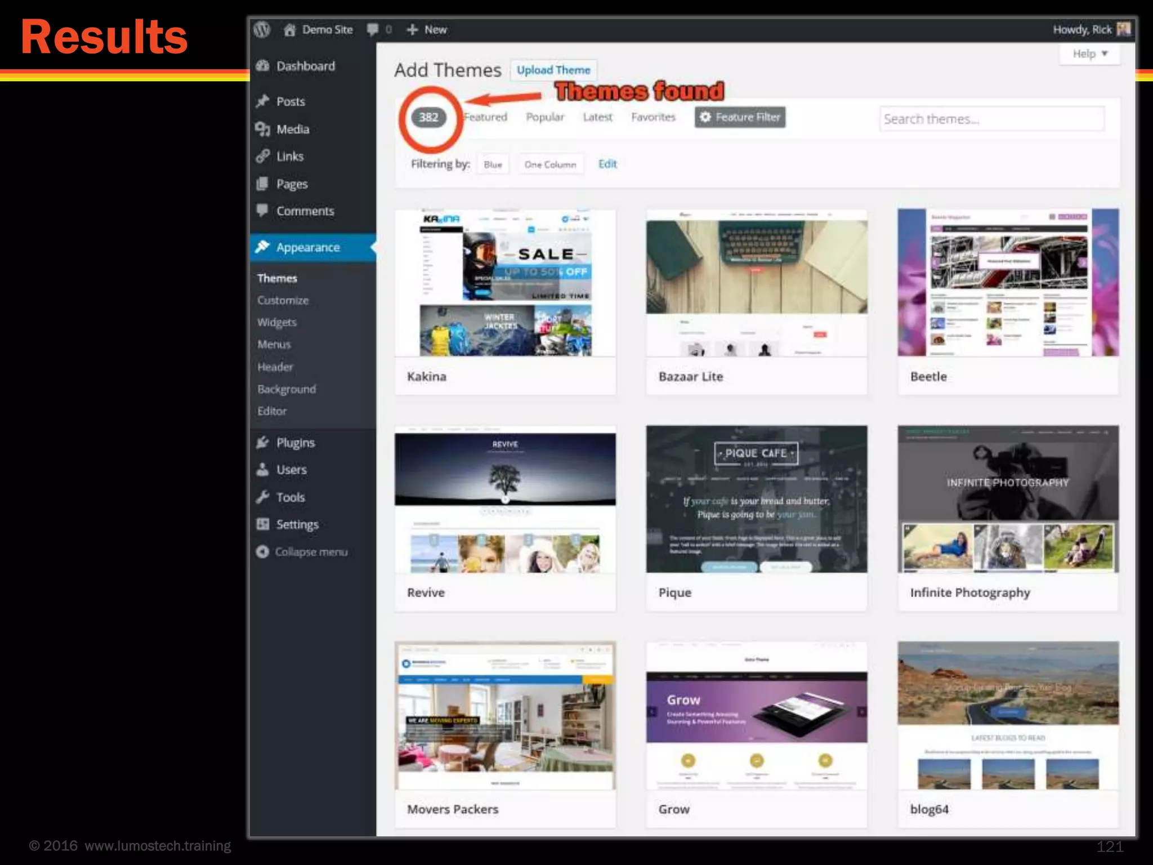The height and width of the screenshot is (865, 1153).
Task: Open the Dashboard sidebar item
Action: click(305, 66)
